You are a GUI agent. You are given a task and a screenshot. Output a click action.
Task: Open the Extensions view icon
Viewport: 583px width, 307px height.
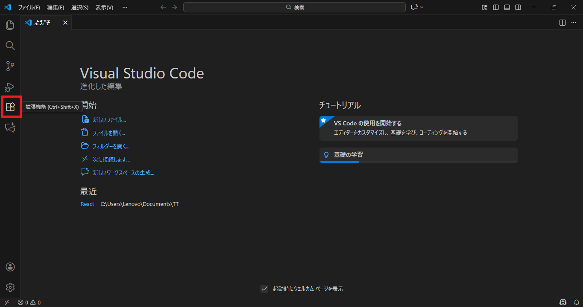(x=10, y=107)
